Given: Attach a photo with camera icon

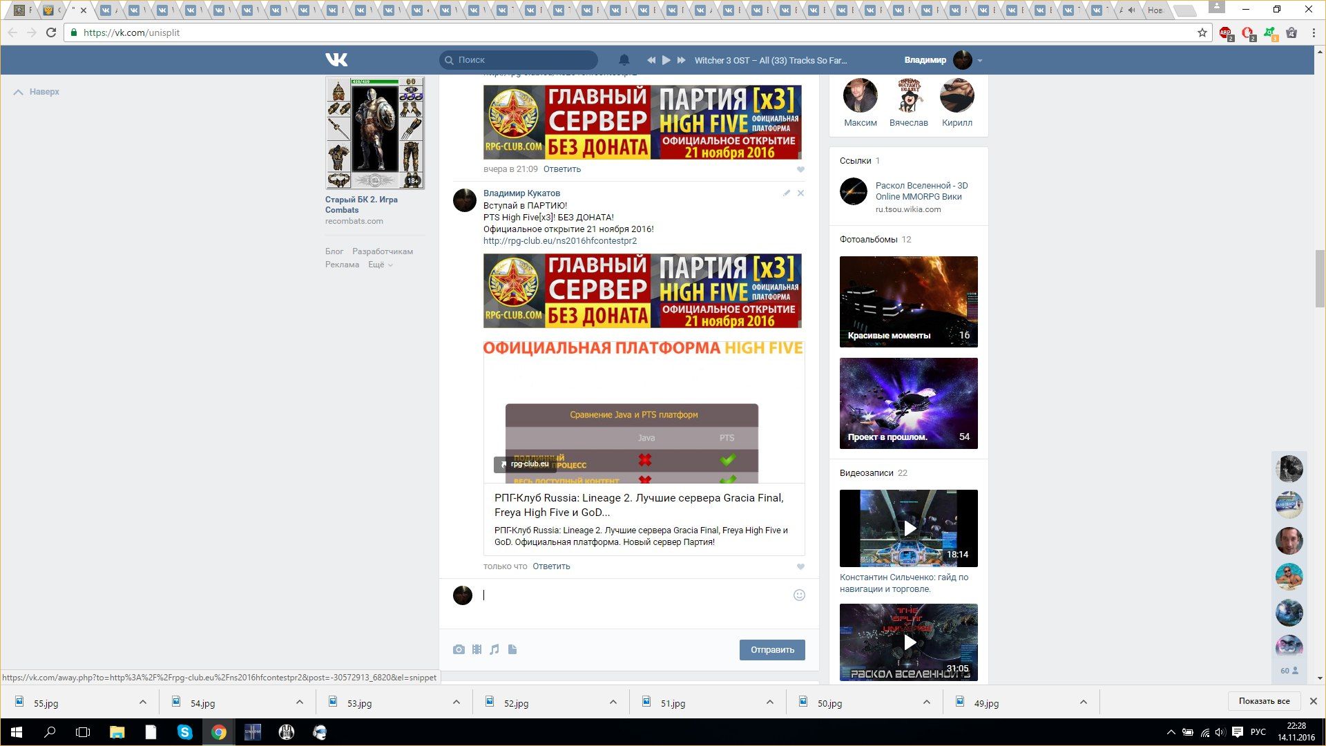Looking at the screenshot, I should 459,649.
